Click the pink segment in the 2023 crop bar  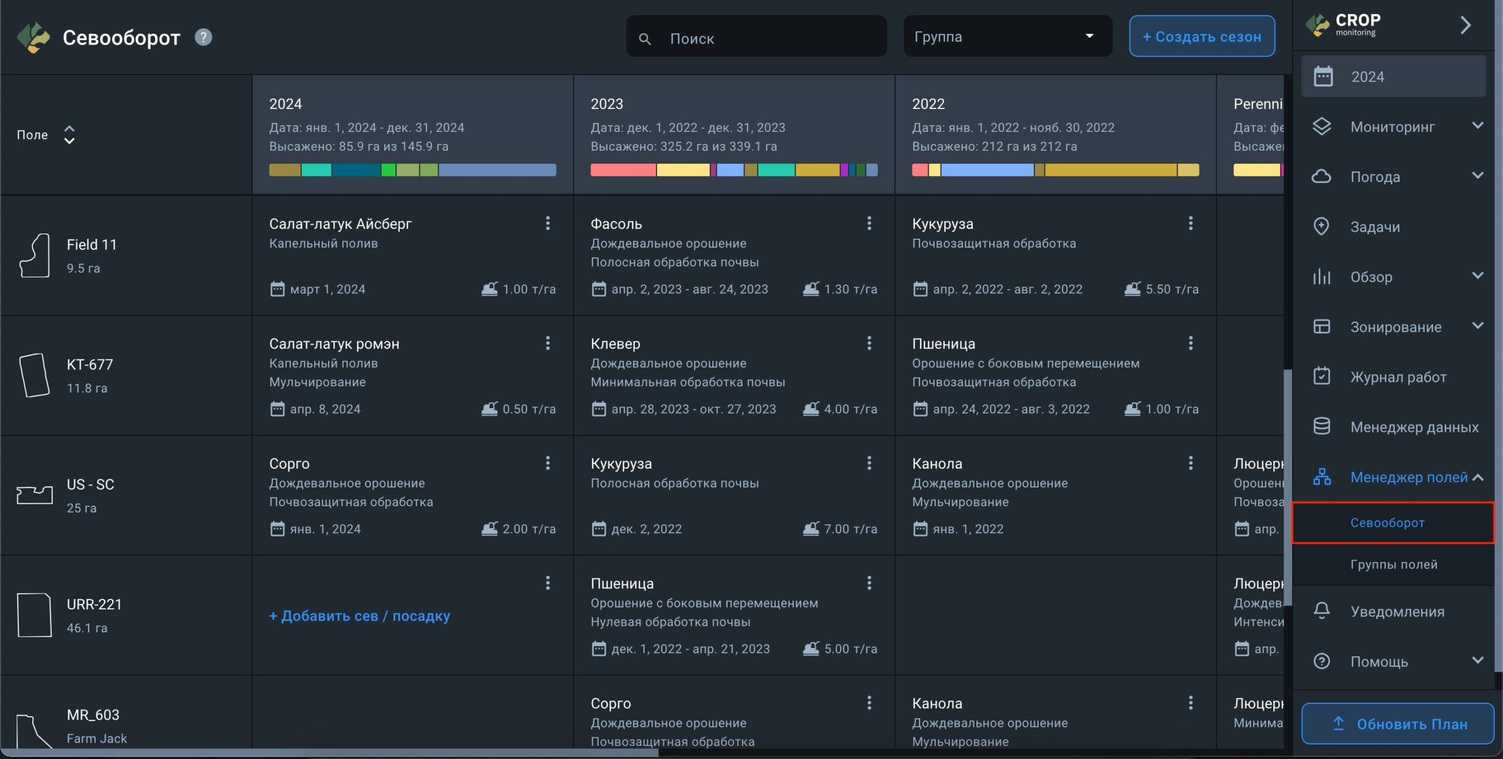pyautogui.click(x=623, y=170)
